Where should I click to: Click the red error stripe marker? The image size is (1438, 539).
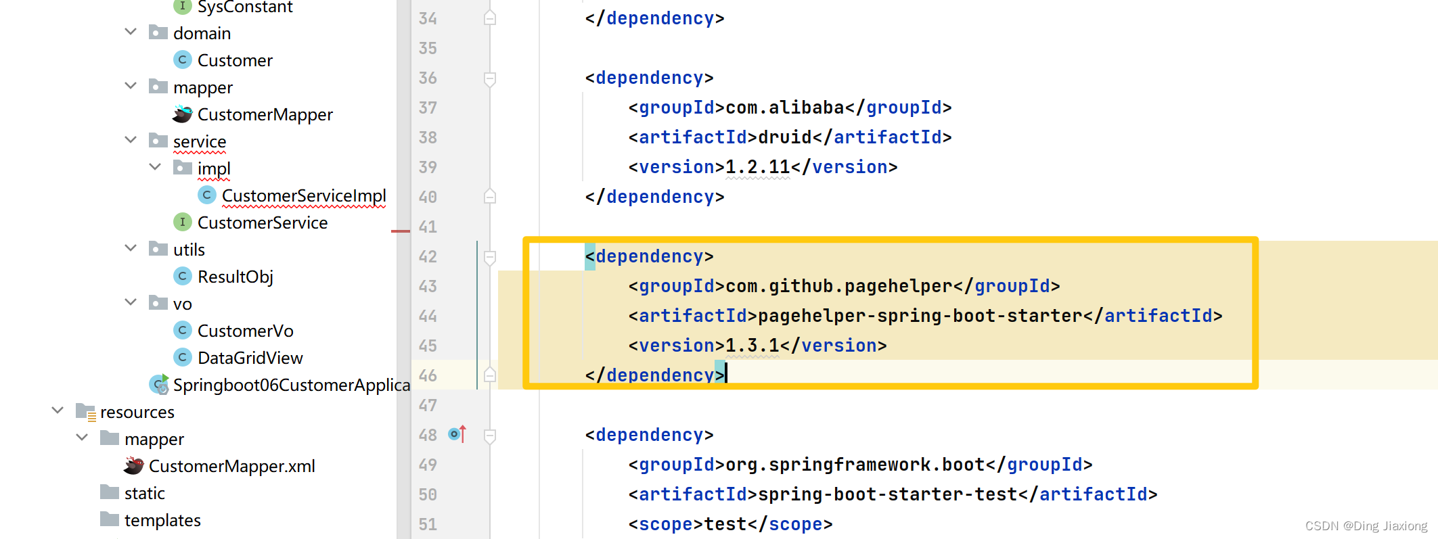[x=401, y=231]
